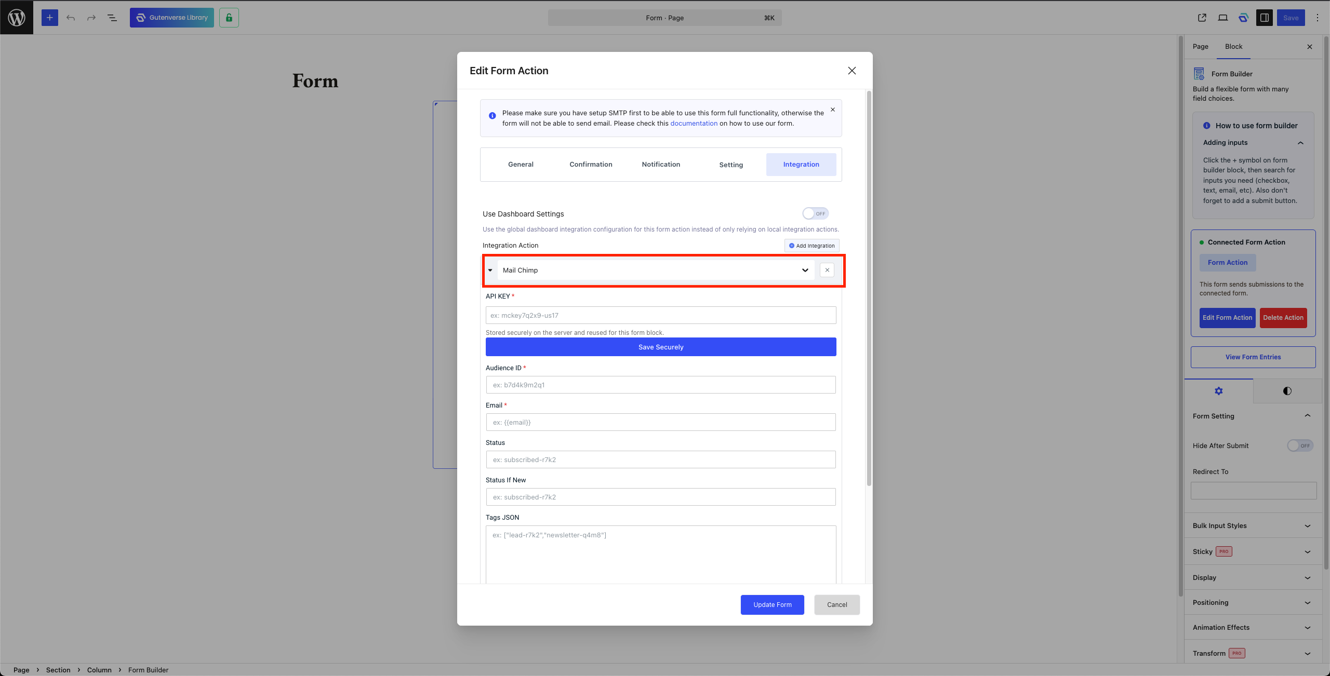Click the Redirect To input field
Viewport: 1330px width, 676px height.
tap(1254, 491)
